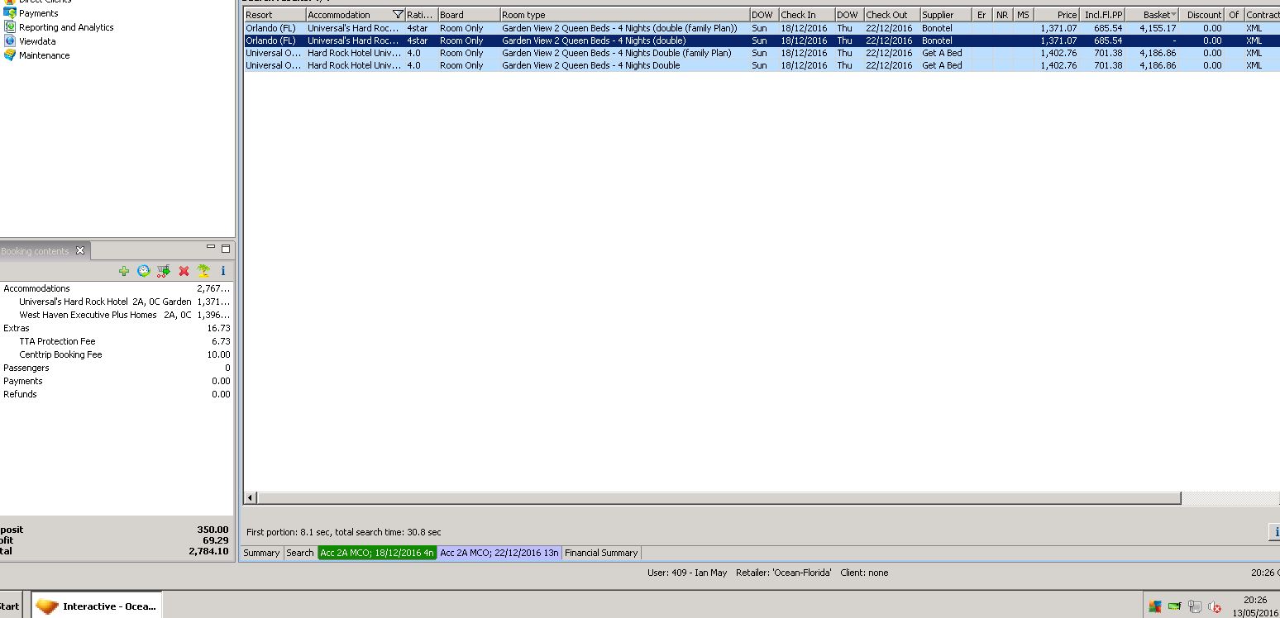Click the network connection tray icon
Viewport: 1280px width, 618px height.
click(x=1194, y=606)
